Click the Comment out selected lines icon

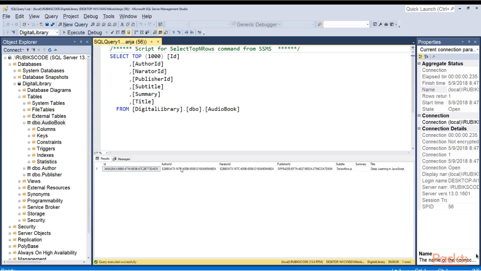pos(174,32)
